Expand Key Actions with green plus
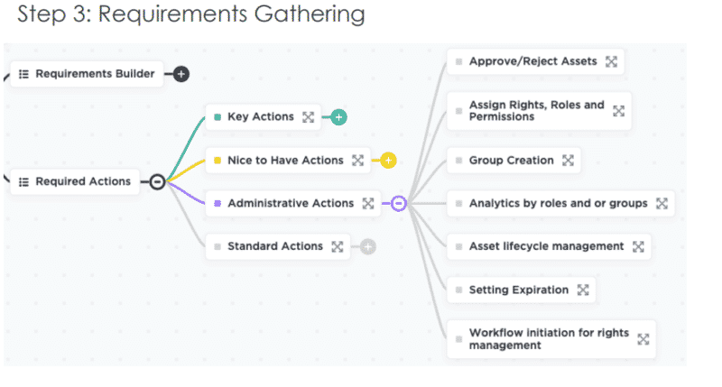This screenshot has width=722, height=387. [x=338, y=116]
